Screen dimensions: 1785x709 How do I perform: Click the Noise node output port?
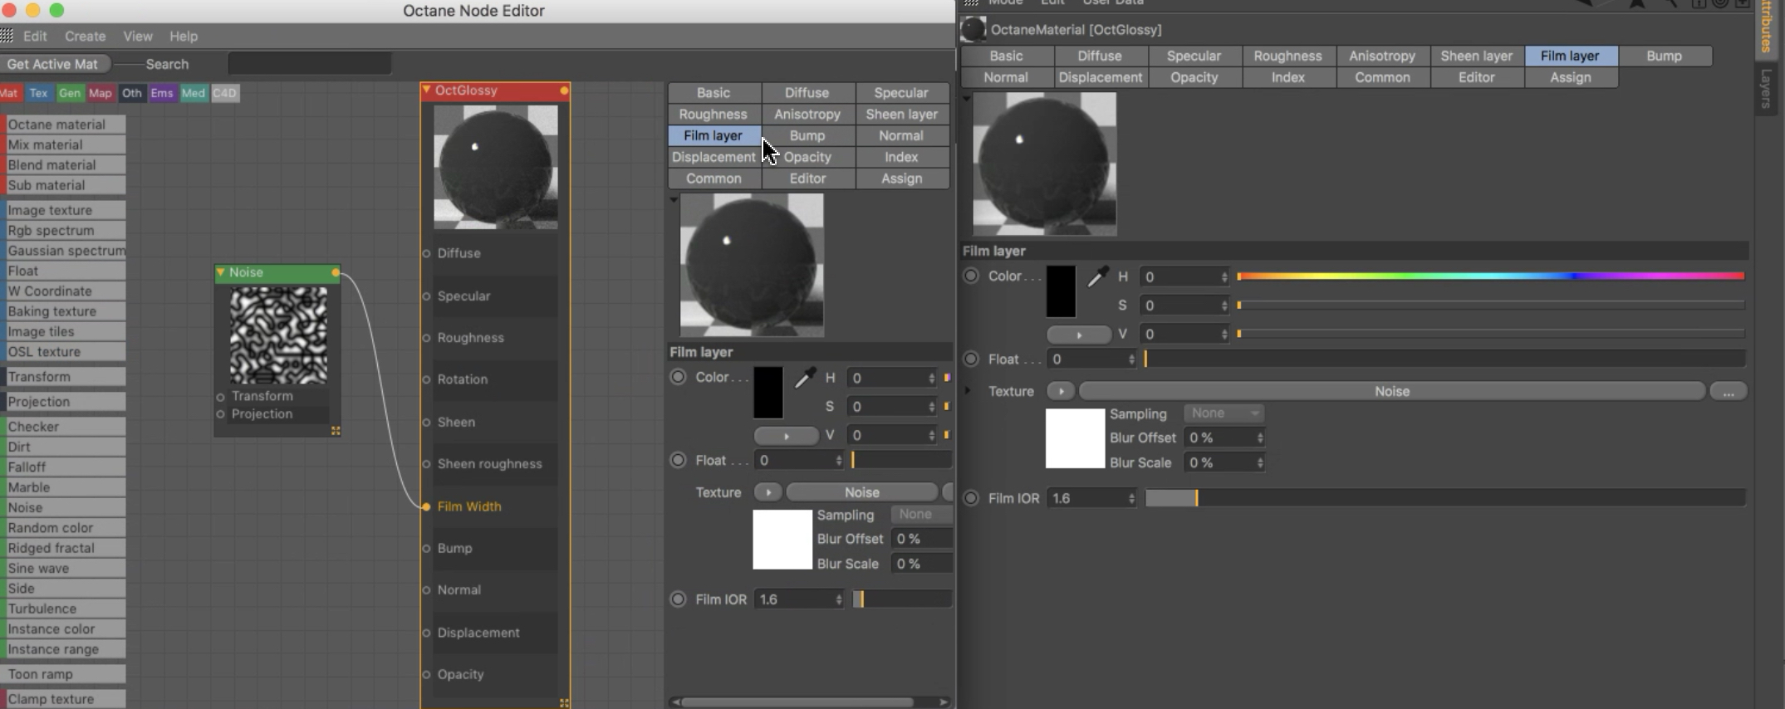336,272
